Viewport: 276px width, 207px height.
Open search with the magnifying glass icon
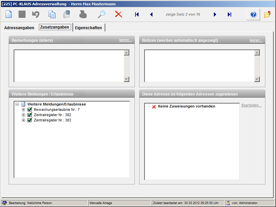pyautogui.click(x=101, y=15)
